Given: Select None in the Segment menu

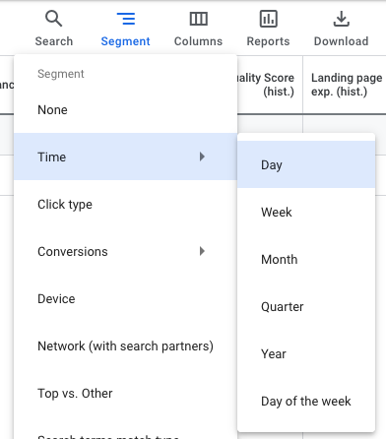Looking at the screenshot, I should (x=125, y=109).
